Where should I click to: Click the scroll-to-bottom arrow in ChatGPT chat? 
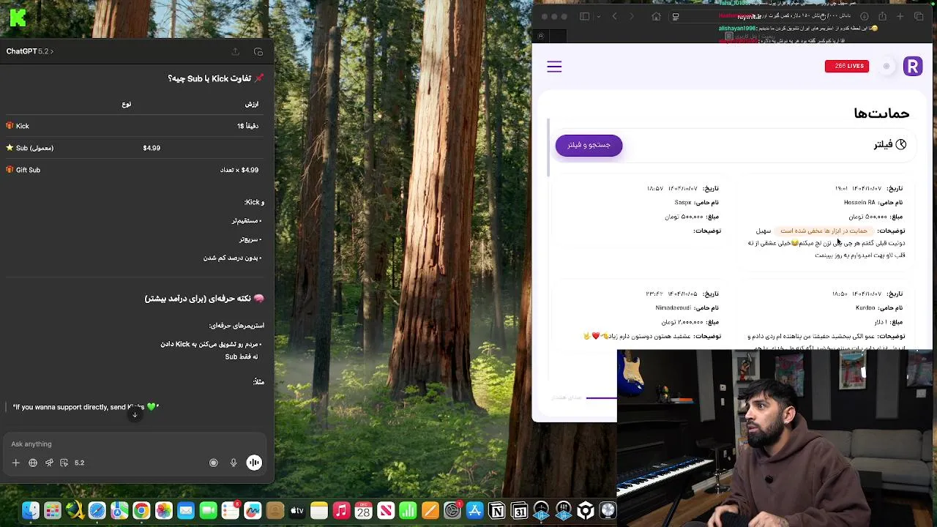click(135, 415)
